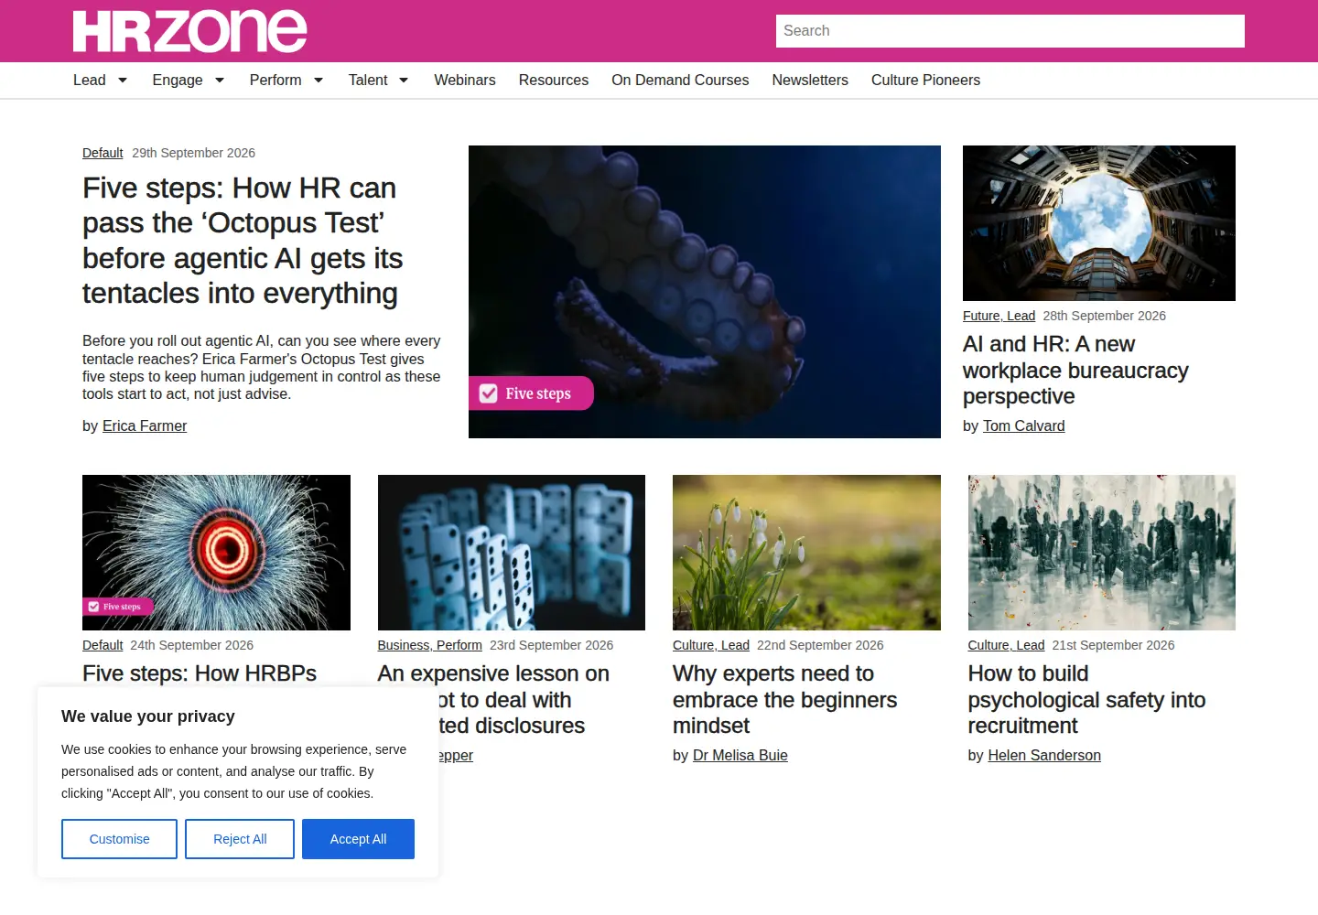This screenshot has height=915, width=1318.
Task: Go to On Demand Courses
Action: point(680,81)
